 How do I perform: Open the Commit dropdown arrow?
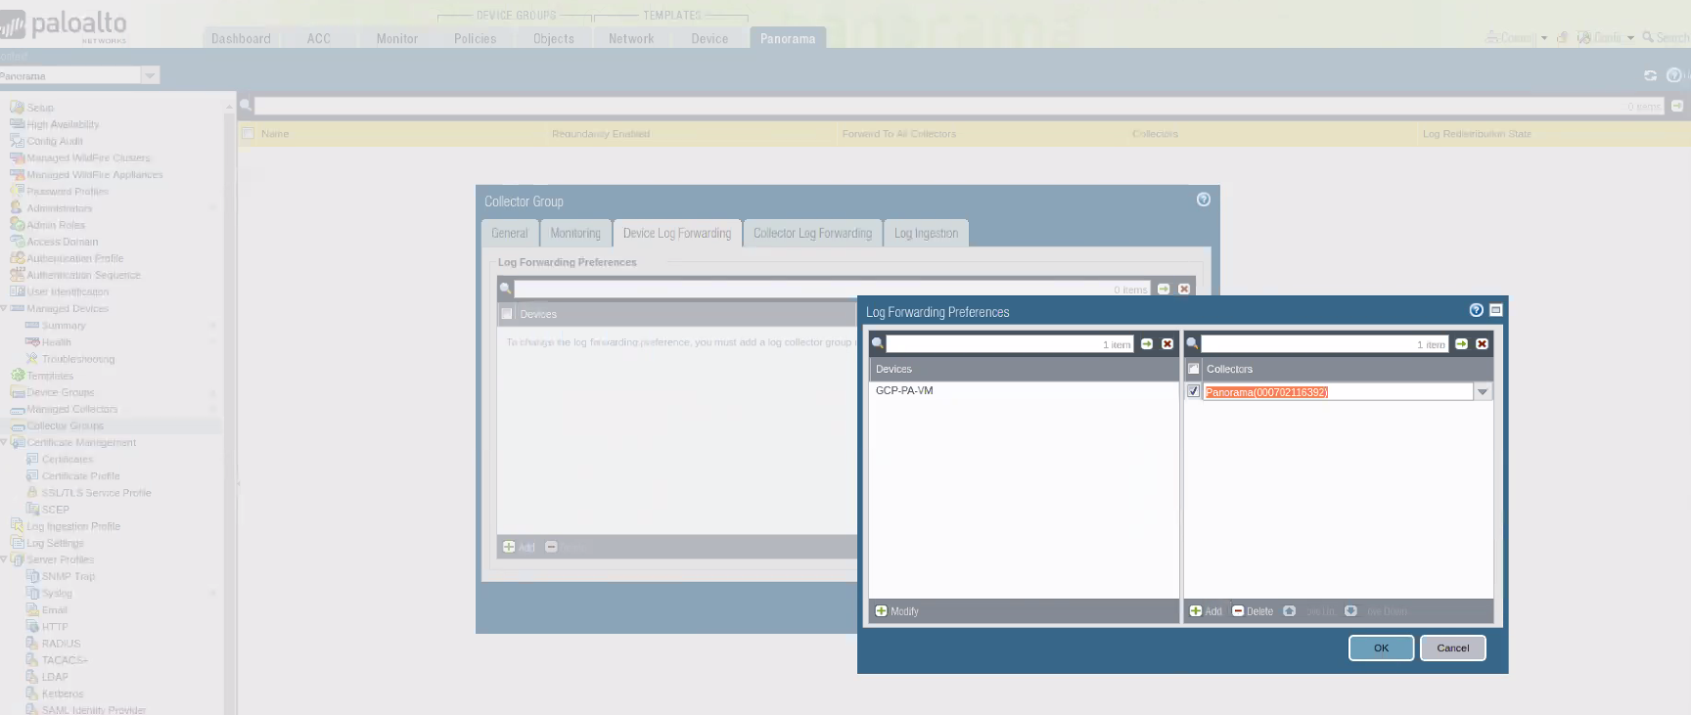click(x=1544, y=38)
